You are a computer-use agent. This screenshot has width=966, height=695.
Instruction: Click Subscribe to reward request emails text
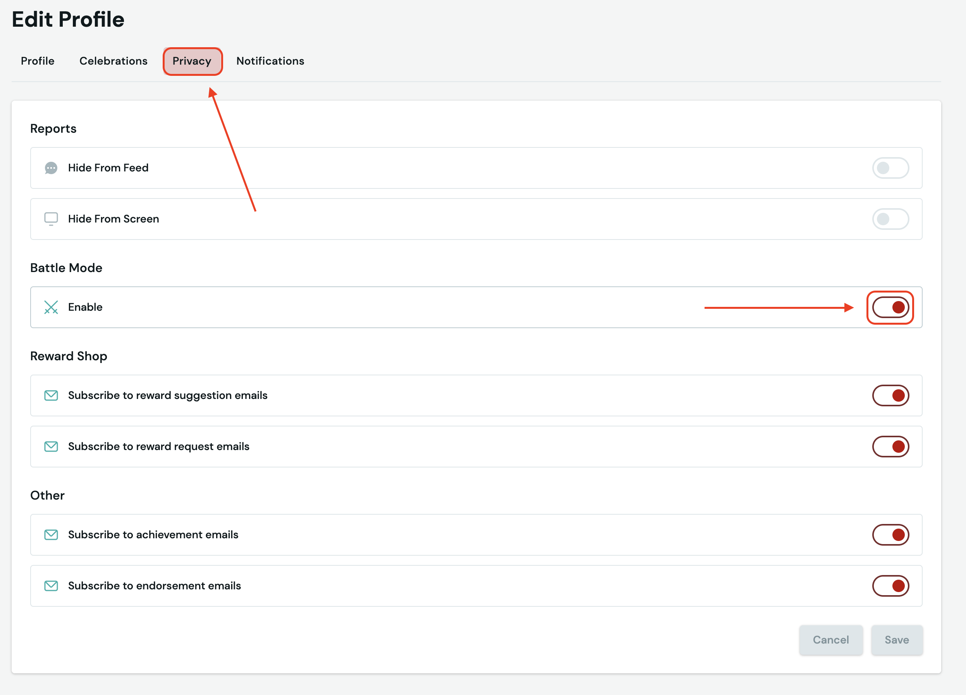pyautogui.click(x=158, y=447)
